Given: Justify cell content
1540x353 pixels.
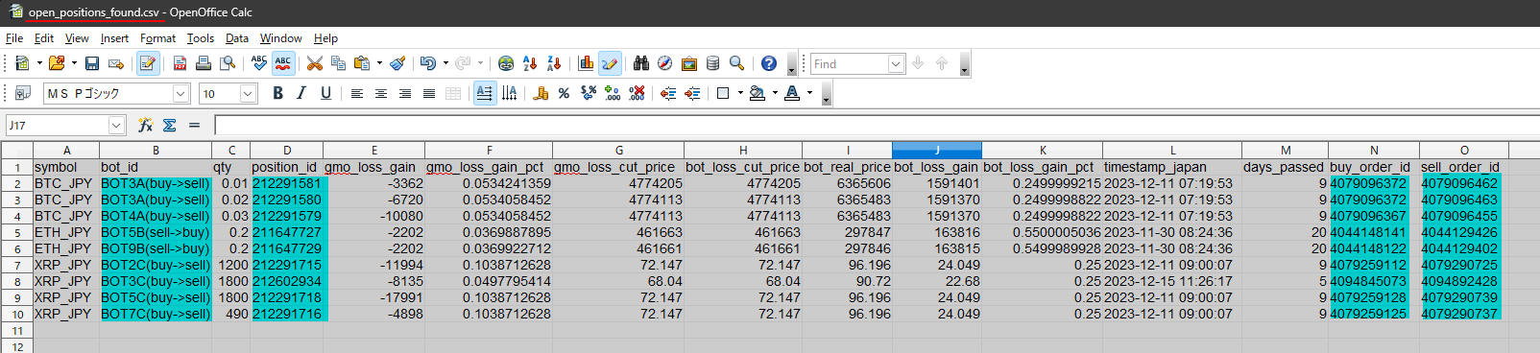Looking at the screenshot, I should (x=429, y=93).
